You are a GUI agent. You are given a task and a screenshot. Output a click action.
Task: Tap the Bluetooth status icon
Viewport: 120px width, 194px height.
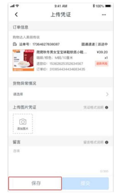click(94, 6)
